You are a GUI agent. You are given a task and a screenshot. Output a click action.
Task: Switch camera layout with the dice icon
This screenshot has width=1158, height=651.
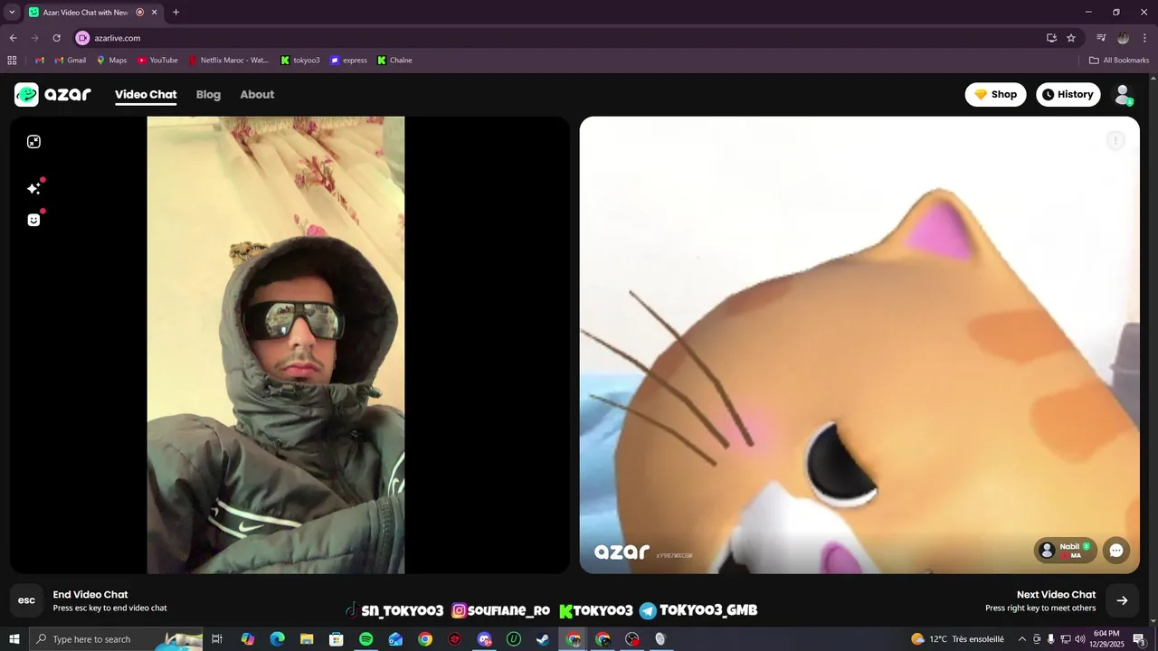coord(33,142)
